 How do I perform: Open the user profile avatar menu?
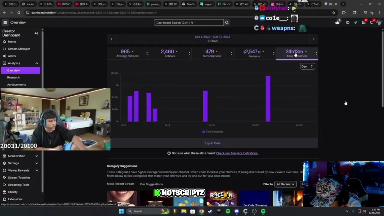pos(379,22)
